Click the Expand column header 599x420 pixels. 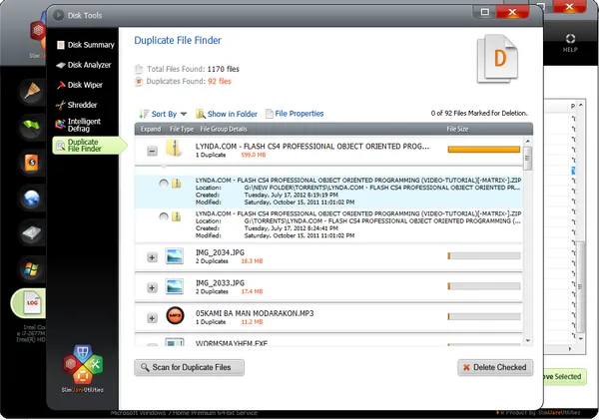point(151,129)
